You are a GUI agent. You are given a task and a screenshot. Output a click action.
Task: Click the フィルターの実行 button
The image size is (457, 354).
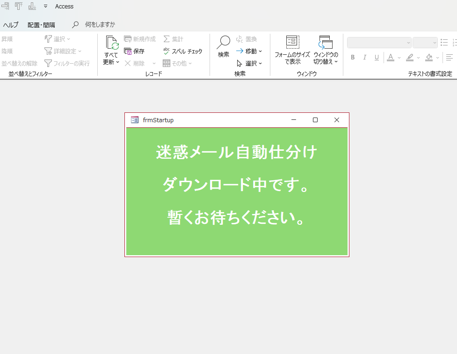click(67, 63)
